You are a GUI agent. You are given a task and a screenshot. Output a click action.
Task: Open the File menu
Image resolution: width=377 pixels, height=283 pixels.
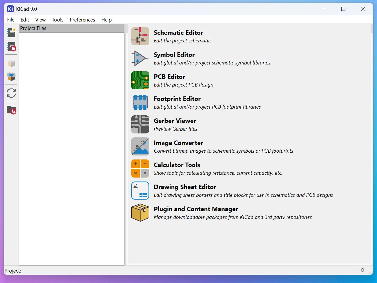click(x=11, y=20)
